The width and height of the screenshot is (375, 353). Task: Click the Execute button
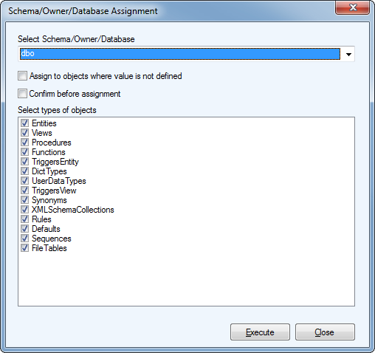[260, 332]
